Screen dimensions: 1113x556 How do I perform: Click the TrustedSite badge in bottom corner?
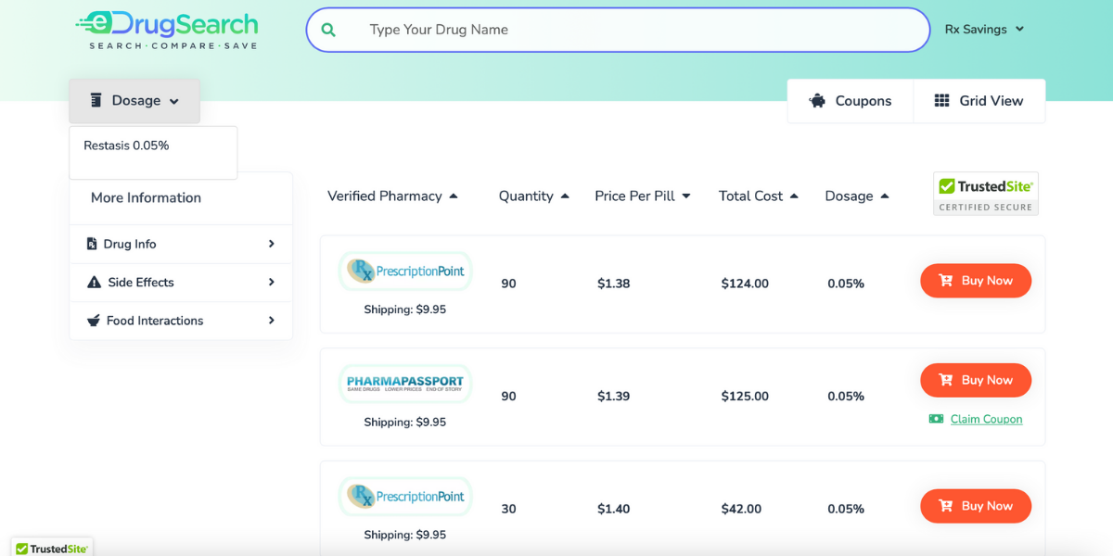[52, 548]
